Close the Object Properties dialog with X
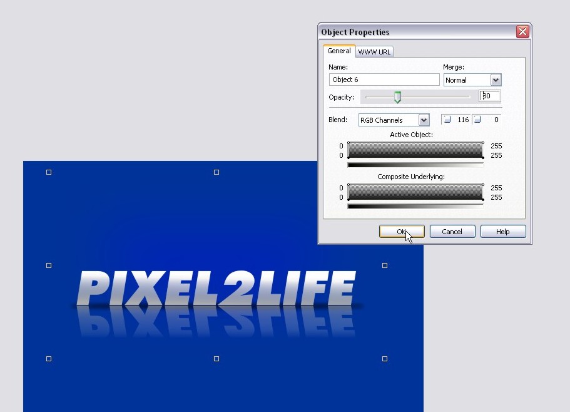The image size is (570, 412). (x=522, y=32)
